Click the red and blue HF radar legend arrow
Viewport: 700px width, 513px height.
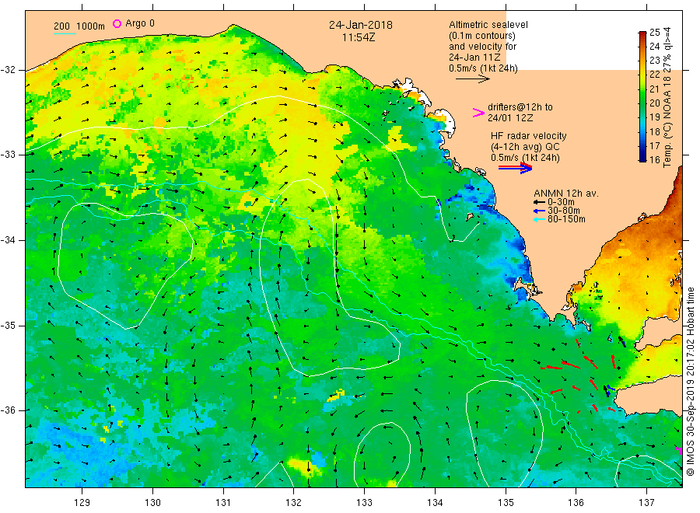[x=515, y=168]
